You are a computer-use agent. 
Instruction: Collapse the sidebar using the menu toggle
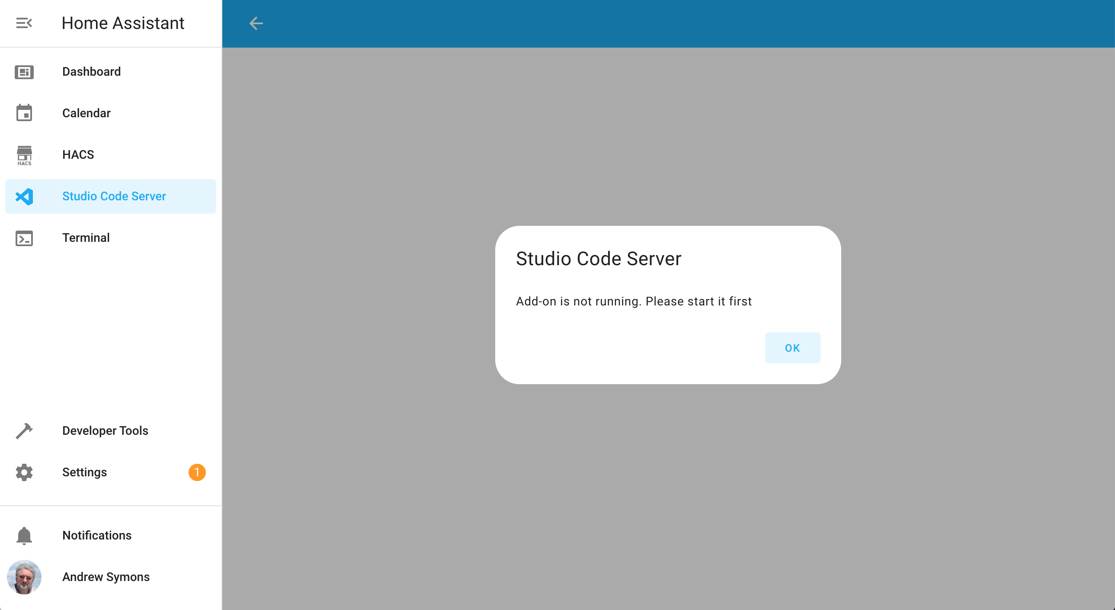(24, 22)
